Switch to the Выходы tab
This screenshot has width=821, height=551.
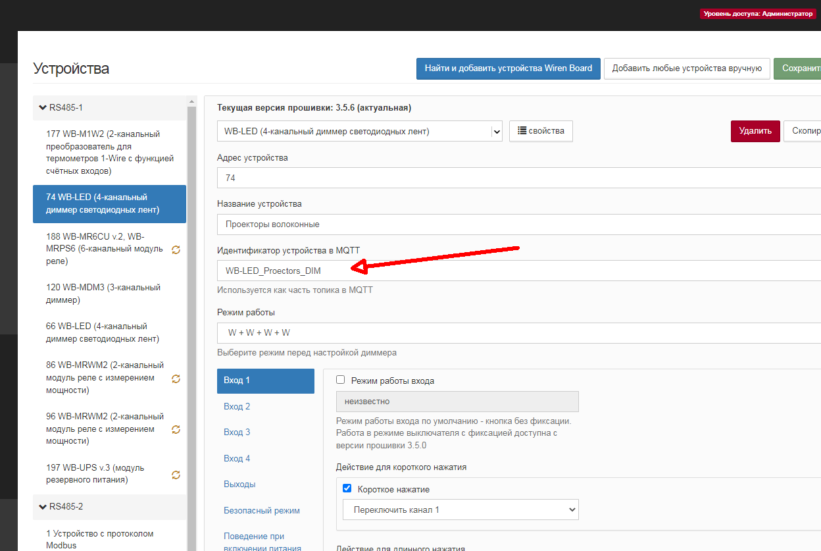239,484
